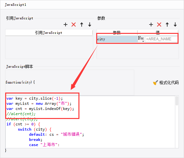Delete the selected city parameter
The width and height of the screenshot is (184, 158).
point(159,25)
